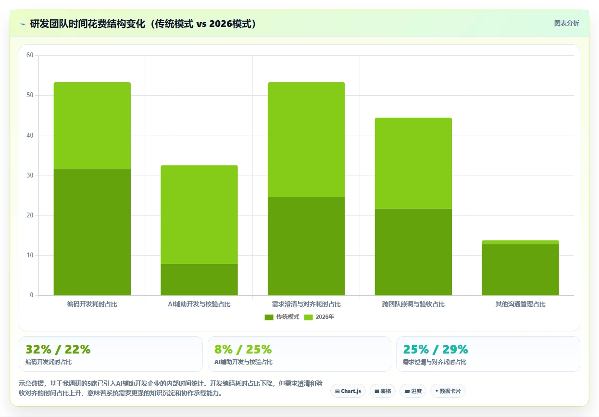Click the x-axis label AI辅助开发与校验占比
This screenshot has height=417, width=599.
click(x=199, y=304)
